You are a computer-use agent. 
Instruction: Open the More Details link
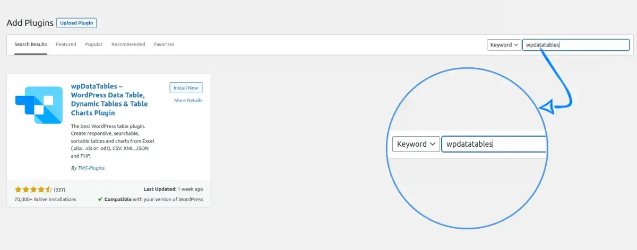tap(188, 101)
